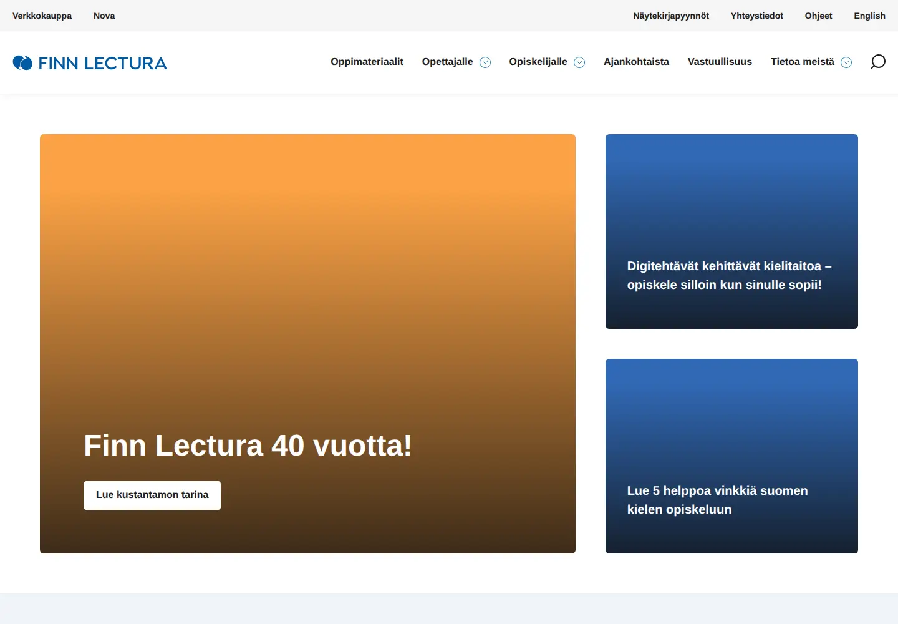Screen dimensions: 898x624
Task: Open the Oppimateriaalit menu item
Action: coord(367,62)
